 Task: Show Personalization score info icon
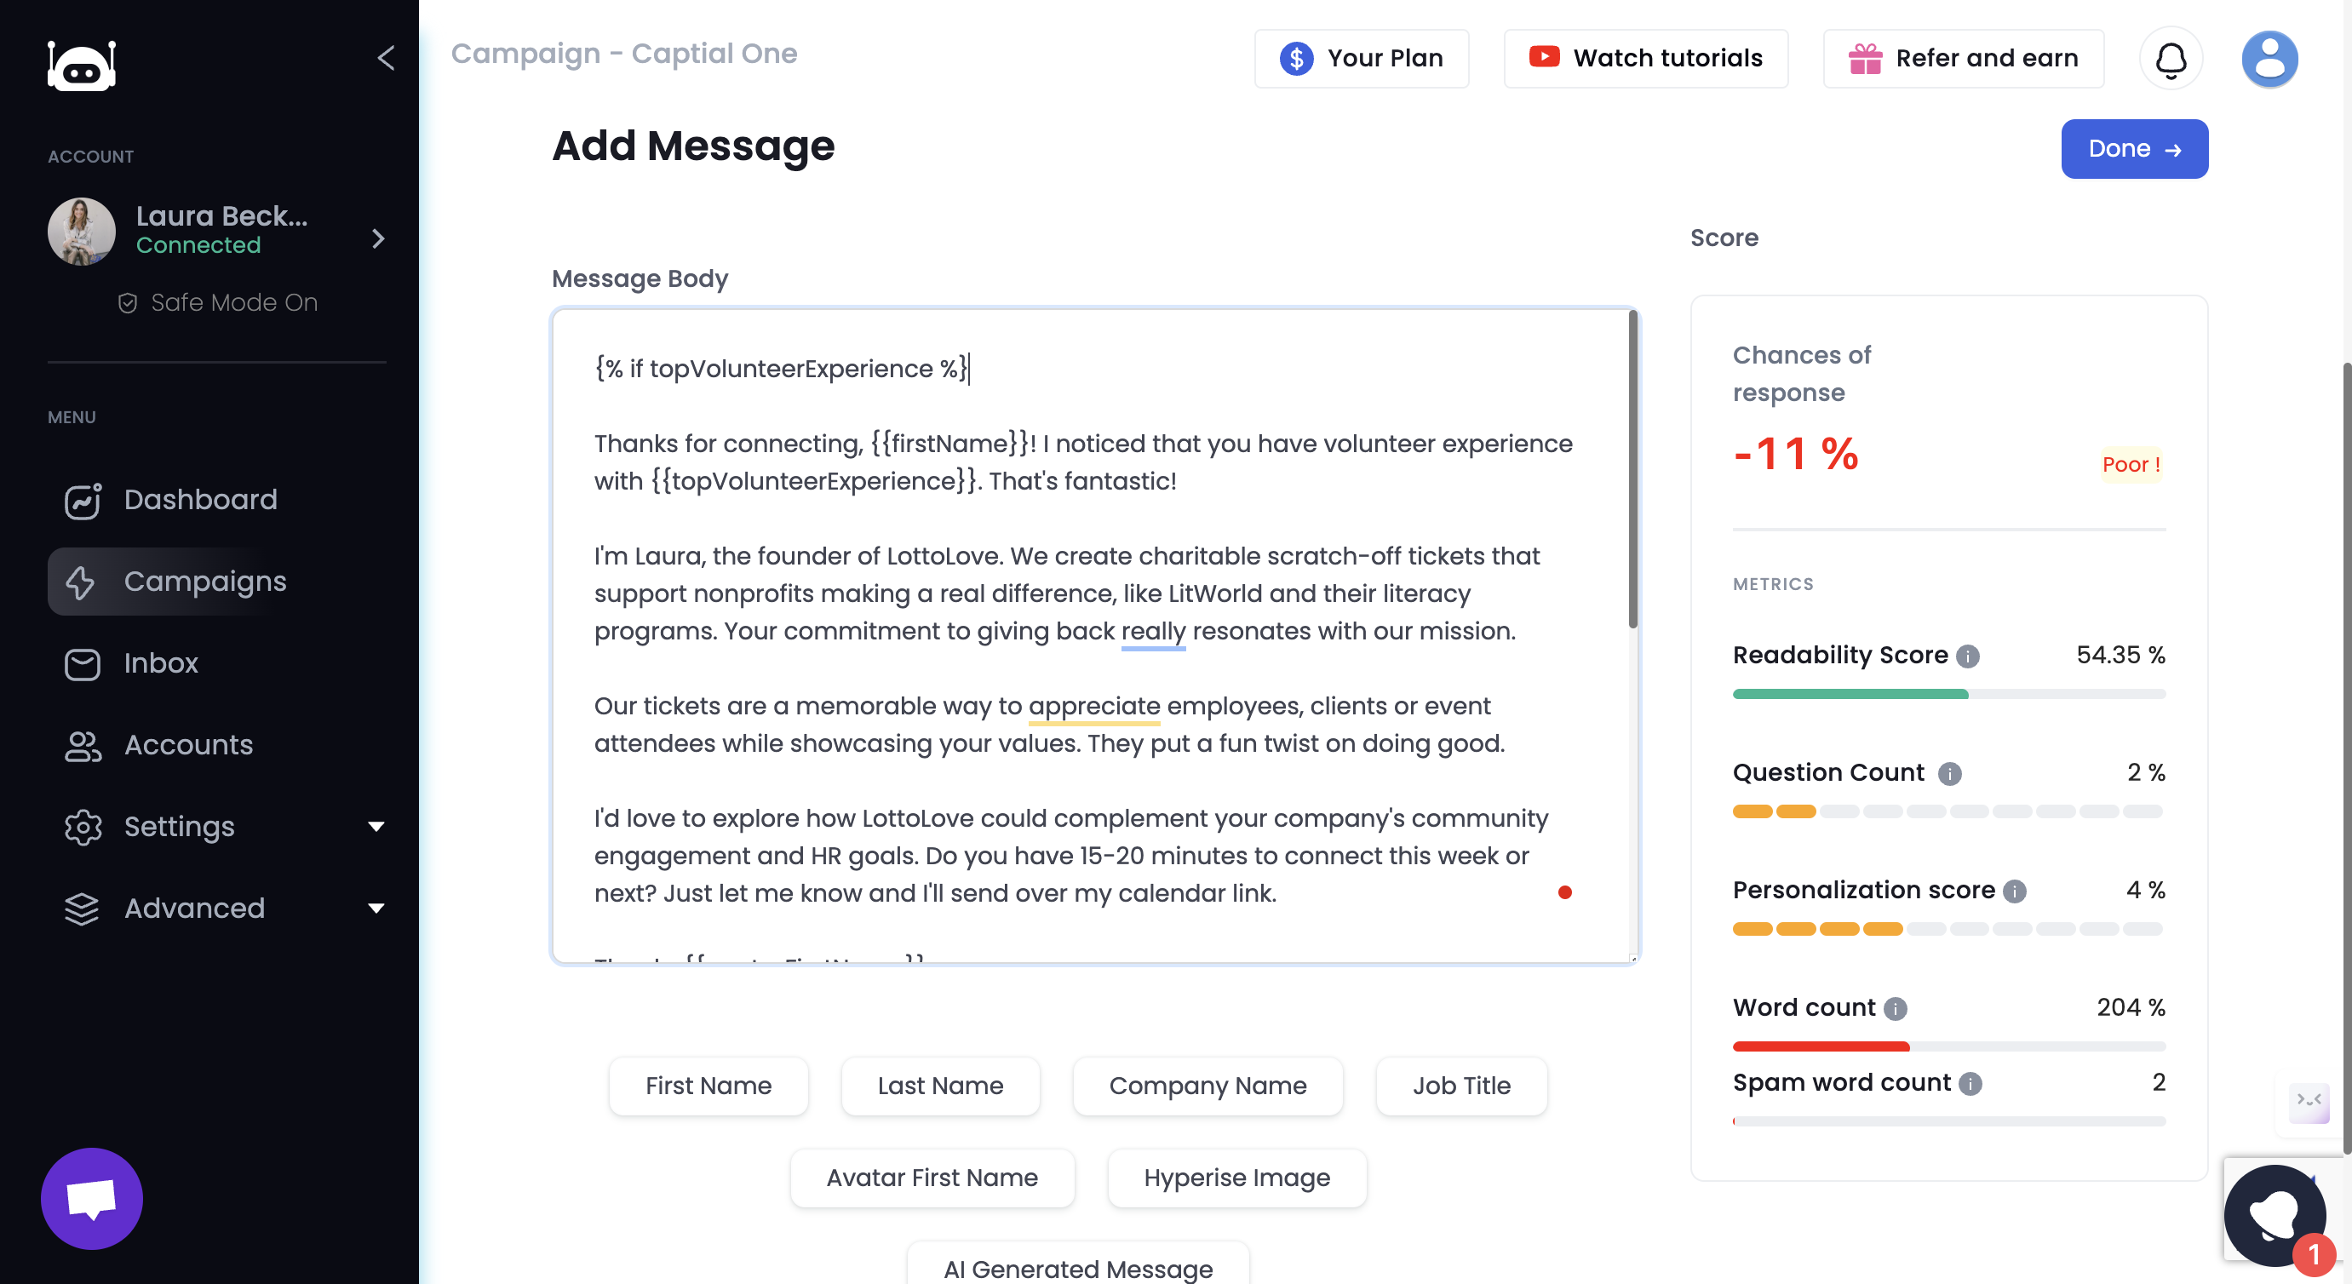(2015, 892)
